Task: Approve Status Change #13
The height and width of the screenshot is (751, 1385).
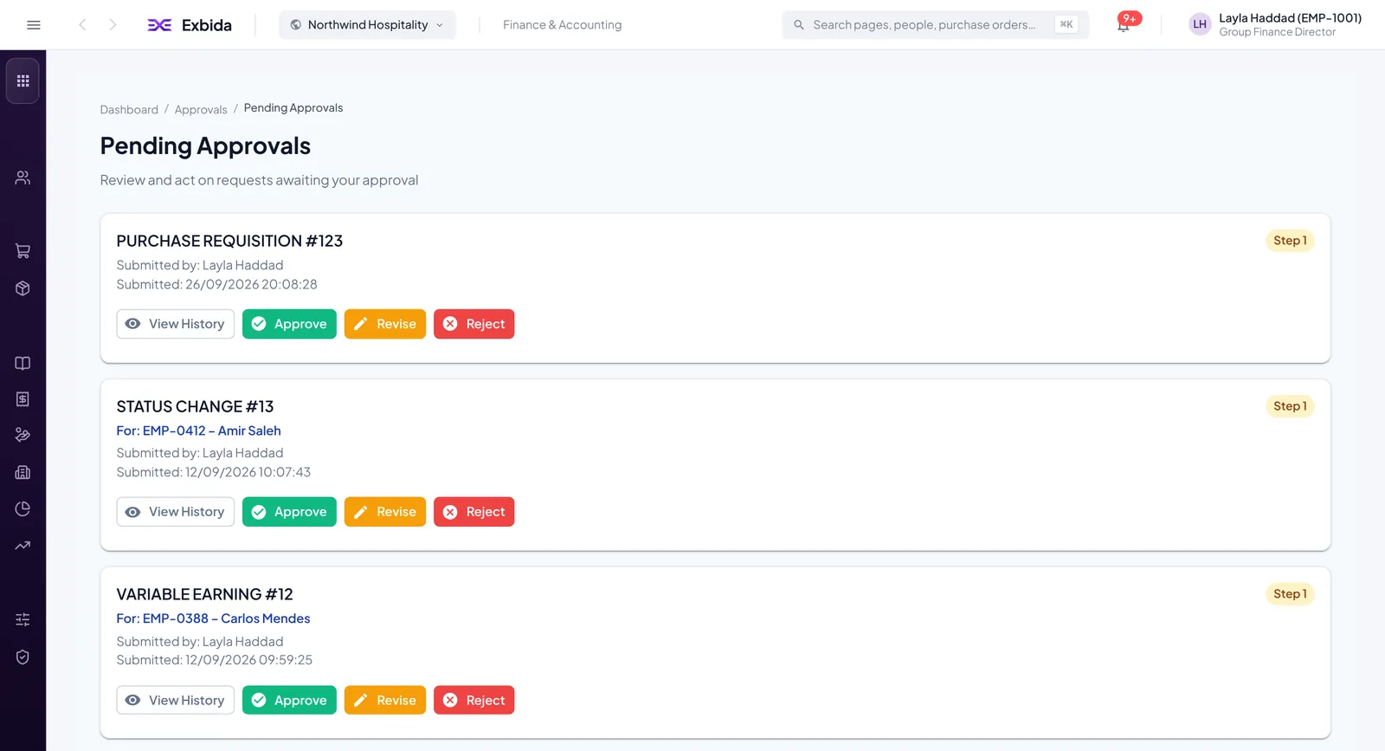Action: tap(289, 512)
